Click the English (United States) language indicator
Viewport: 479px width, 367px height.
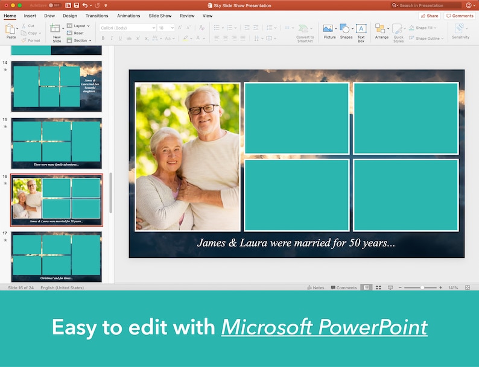62,287
